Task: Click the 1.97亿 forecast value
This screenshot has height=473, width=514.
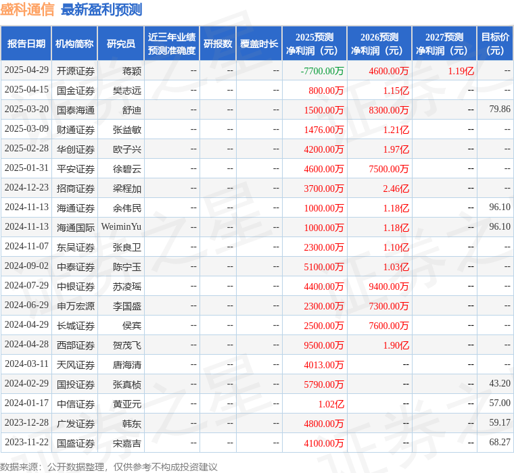Action: [396, 149]
